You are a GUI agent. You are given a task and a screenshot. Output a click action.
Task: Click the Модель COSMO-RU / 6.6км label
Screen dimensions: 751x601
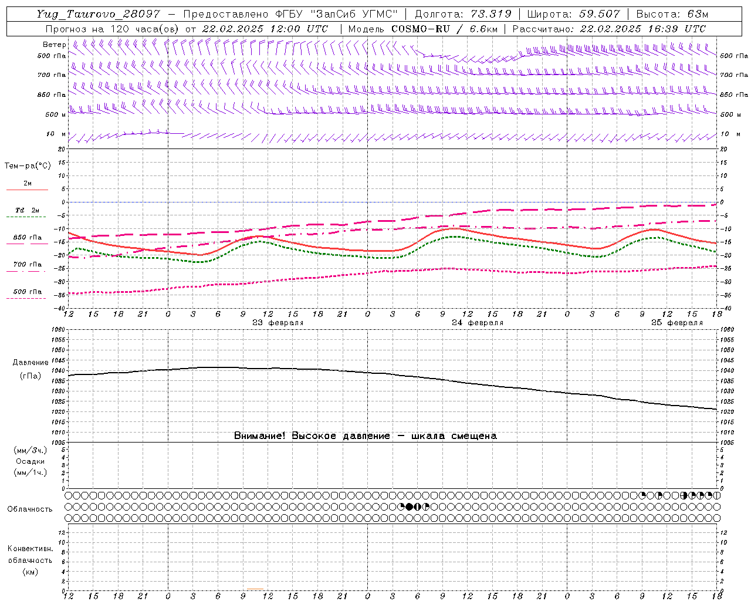click(422, 29)
